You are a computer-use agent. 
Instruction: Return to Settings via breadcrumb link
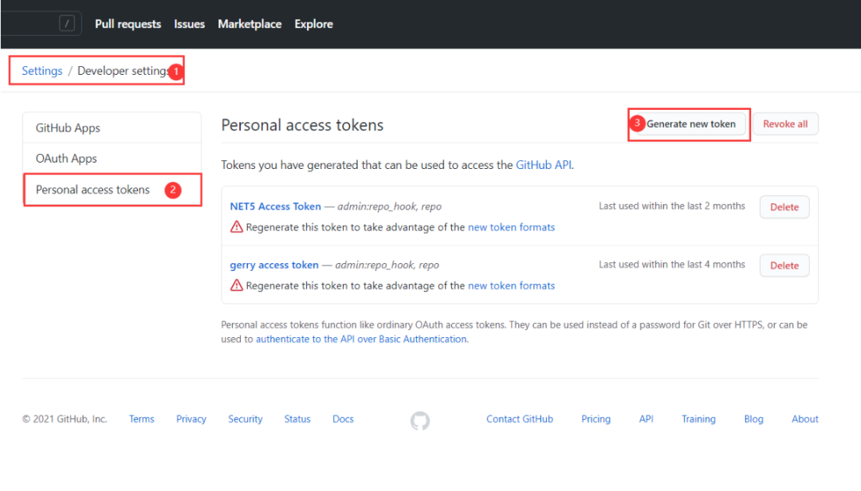pos(42,71)
